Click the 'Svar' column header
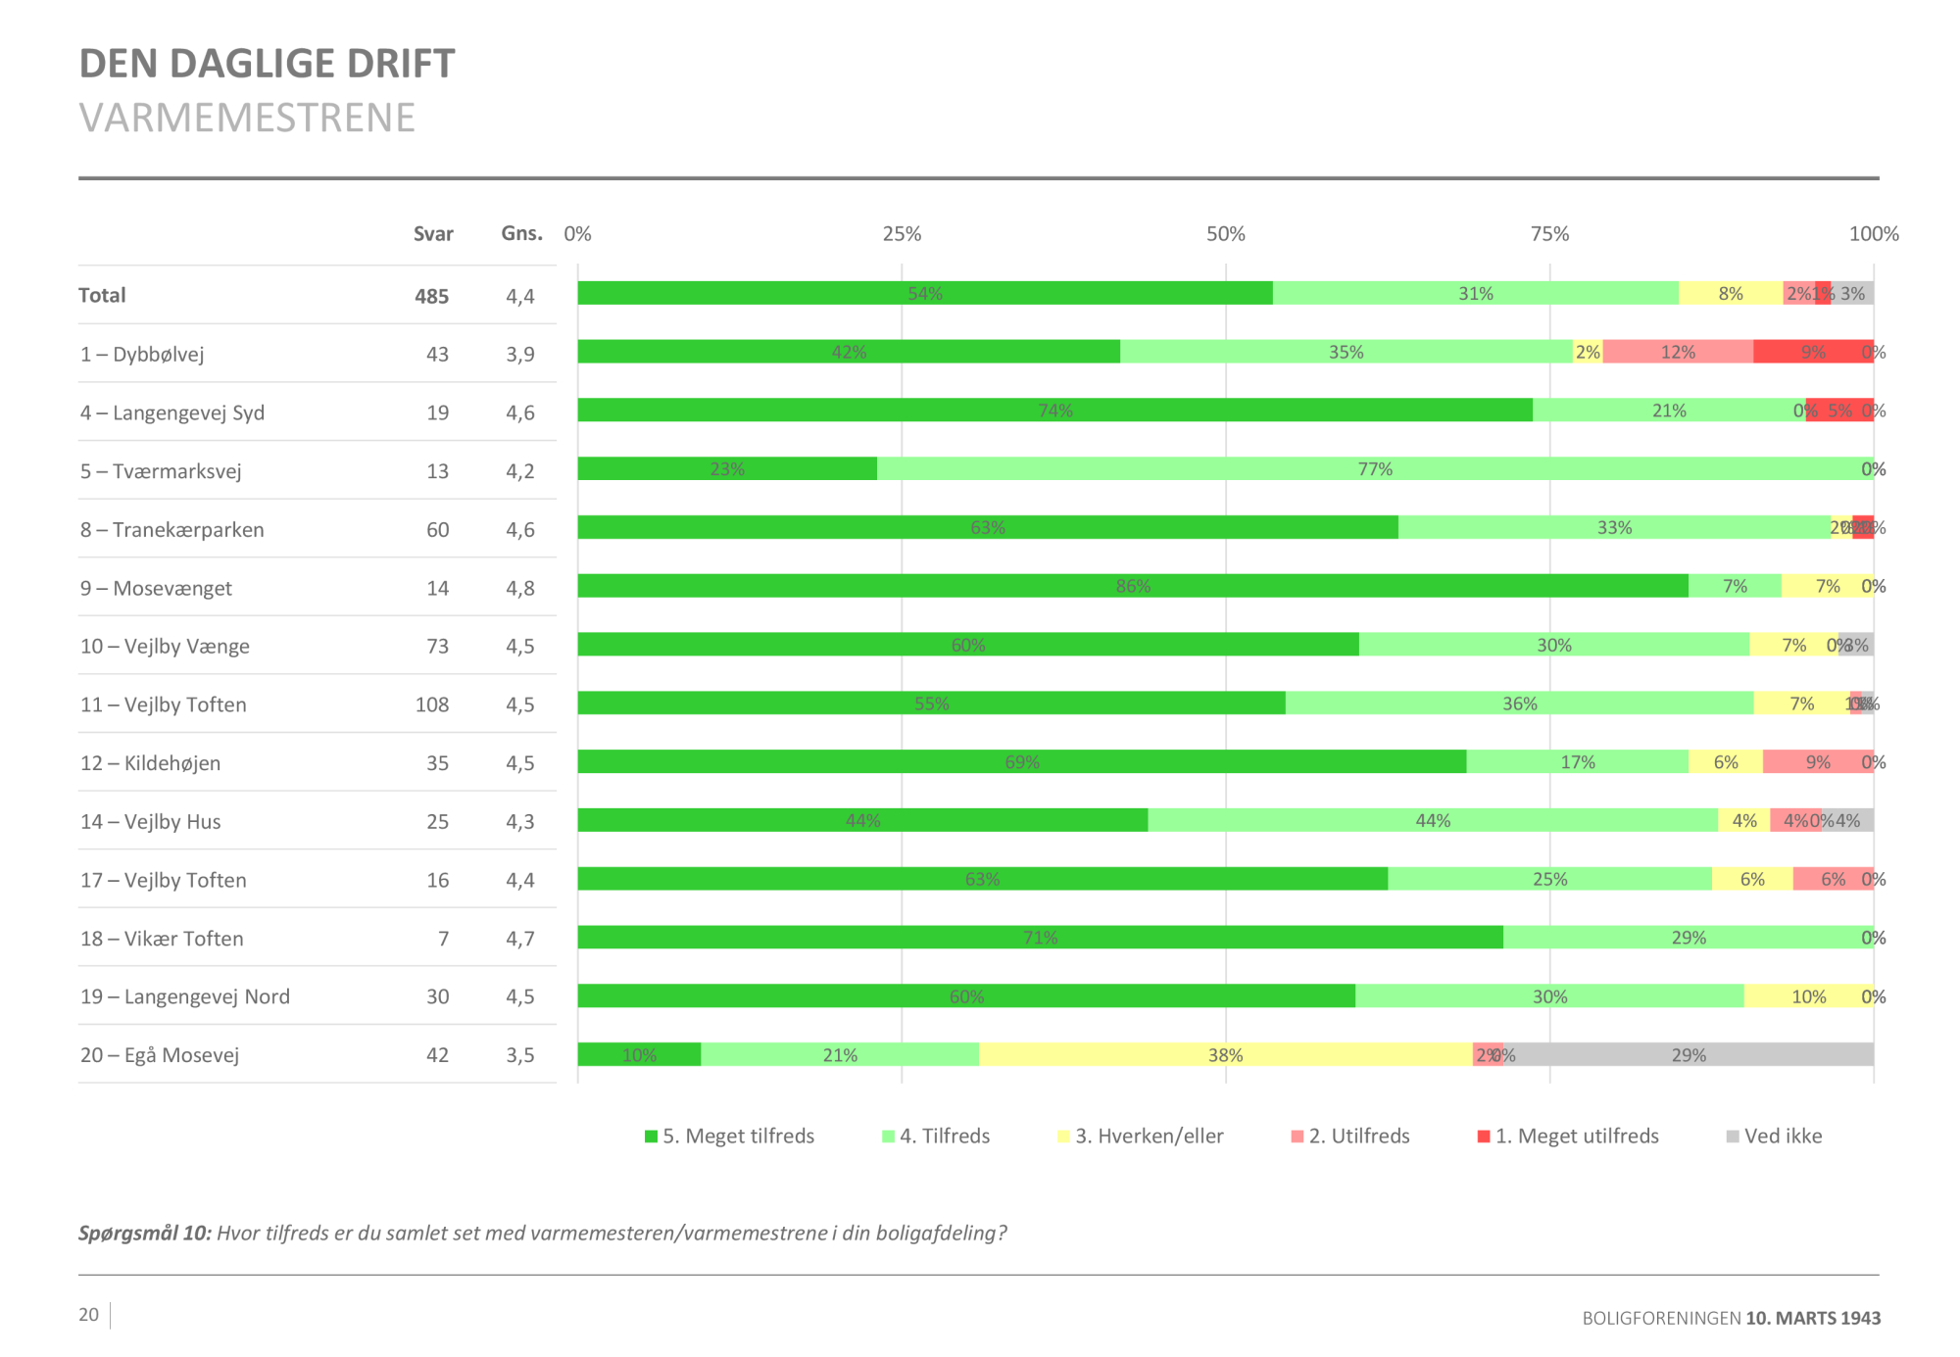 pos(433,233)
